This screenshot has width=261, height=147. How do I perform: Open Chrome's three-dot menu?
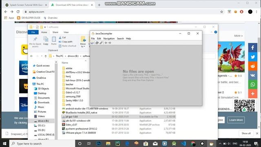257,12
